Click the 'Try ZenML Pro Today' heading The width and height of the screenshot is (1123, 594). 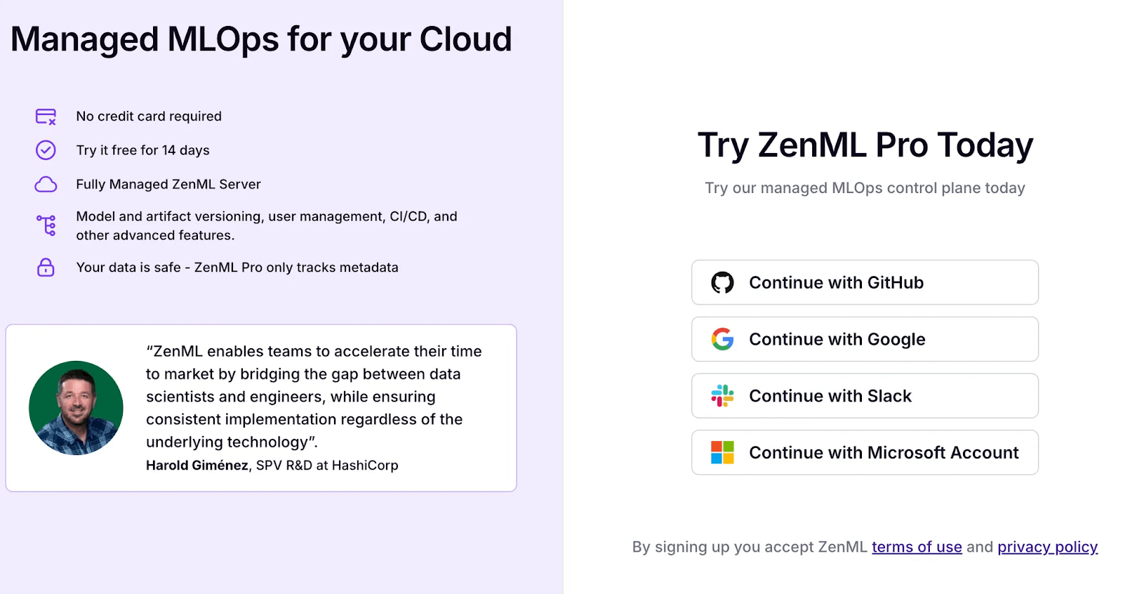pyautogui.click(x=865, y=145)
